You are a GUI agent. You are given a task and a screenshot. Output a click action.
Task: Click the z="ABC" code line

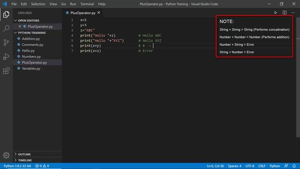coord(88,30)
